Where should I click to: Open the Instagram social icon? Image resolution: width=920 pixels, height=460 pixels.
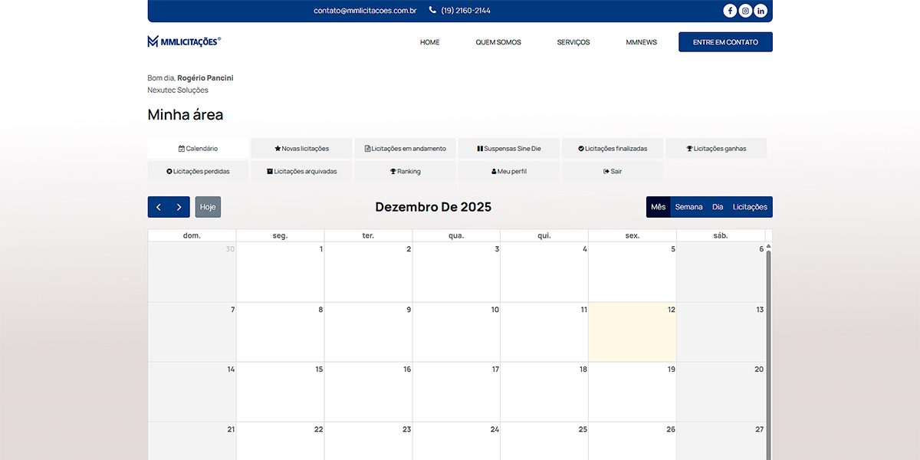[x=745, y=11]
